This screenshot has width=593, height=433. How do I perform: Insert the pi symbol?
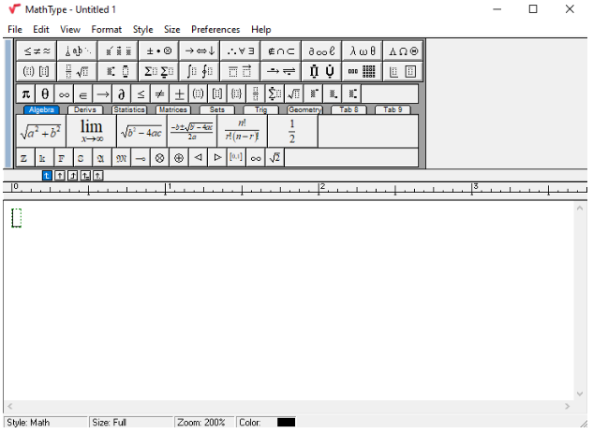click(x=25, y=94)
